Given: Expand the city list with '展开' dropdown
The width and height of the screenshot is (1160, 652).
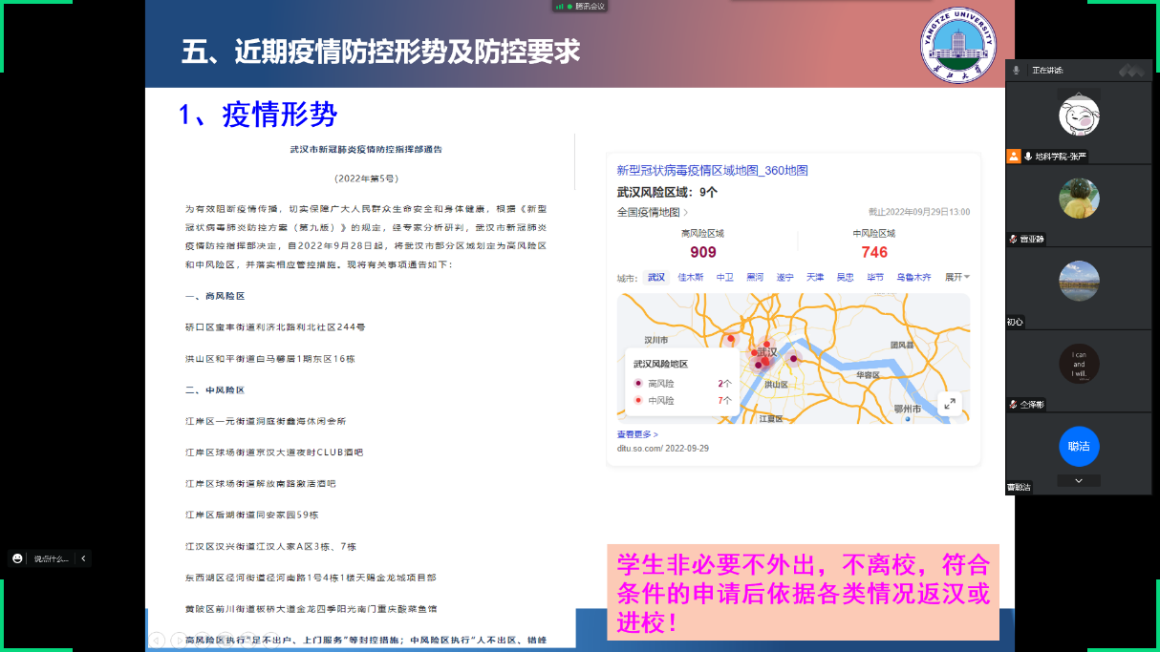Looking at the screenshot, I should click(x=956, y=277).
